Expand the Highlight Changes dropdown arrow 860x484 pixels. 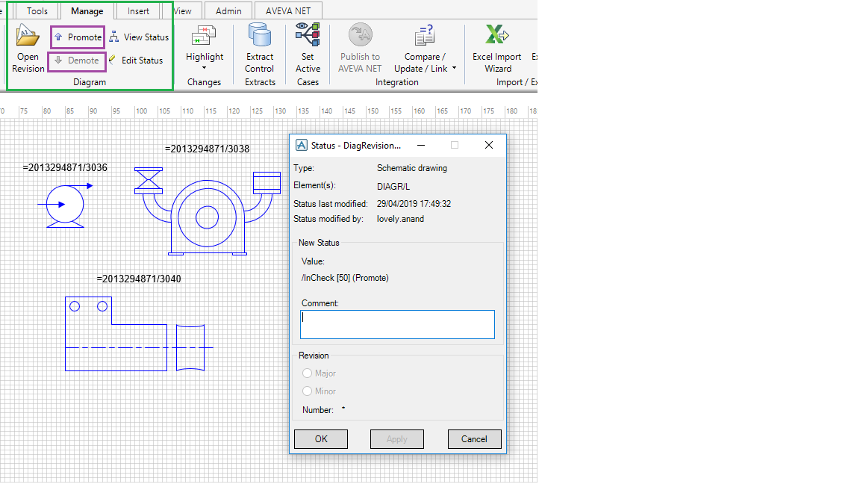coord(204,69)
